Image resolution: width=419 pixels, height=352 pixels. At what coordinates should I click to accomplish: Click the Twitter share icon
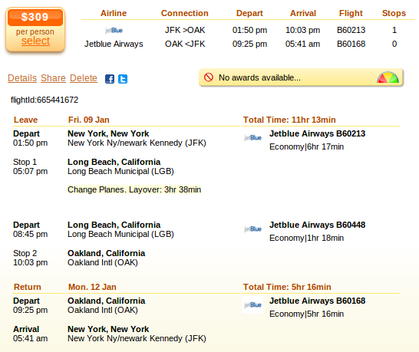point(123,79)
